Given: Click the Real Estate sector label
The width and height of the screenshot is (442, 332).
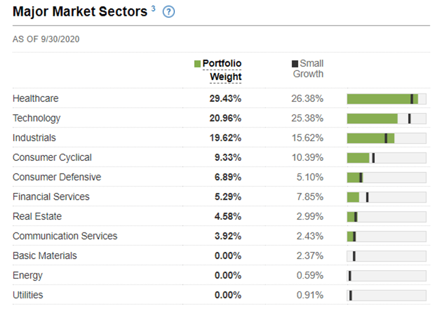Looking at the screenshot, I should click(37, 217).
